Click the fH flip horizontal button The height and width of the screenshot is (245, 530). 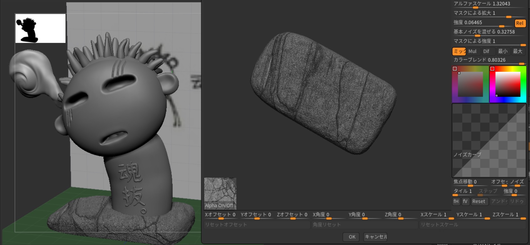pyautogui.click(x=456, y=202)
